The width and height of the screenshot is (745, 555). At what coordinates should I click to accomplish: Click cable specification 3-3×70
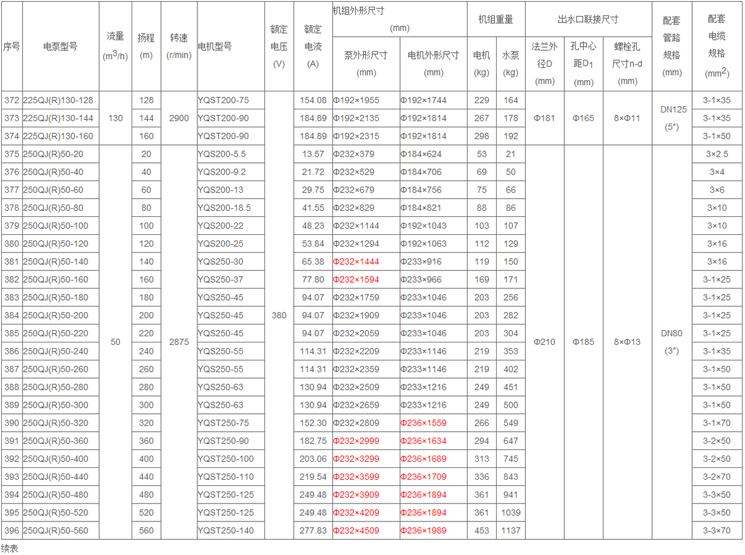pyautogui.click(x=717, y=531)
